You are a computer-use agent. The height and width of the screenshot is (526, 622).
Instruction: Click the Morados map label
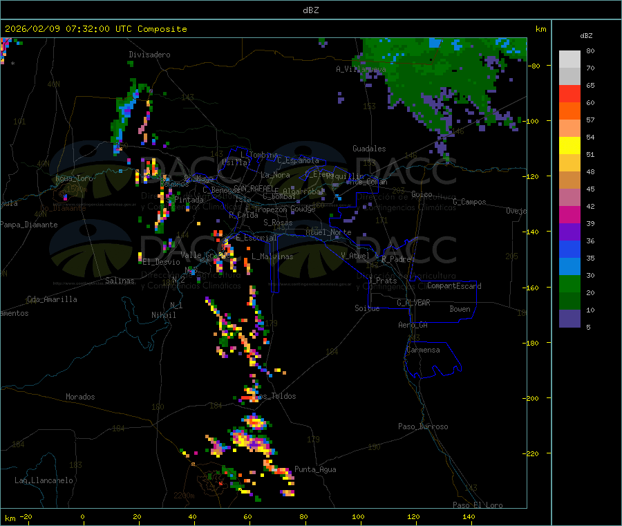(x=80, y=397)
